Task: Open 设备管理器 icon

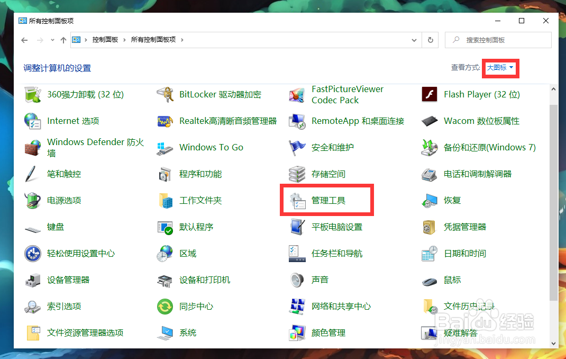Action: point(33,280)
